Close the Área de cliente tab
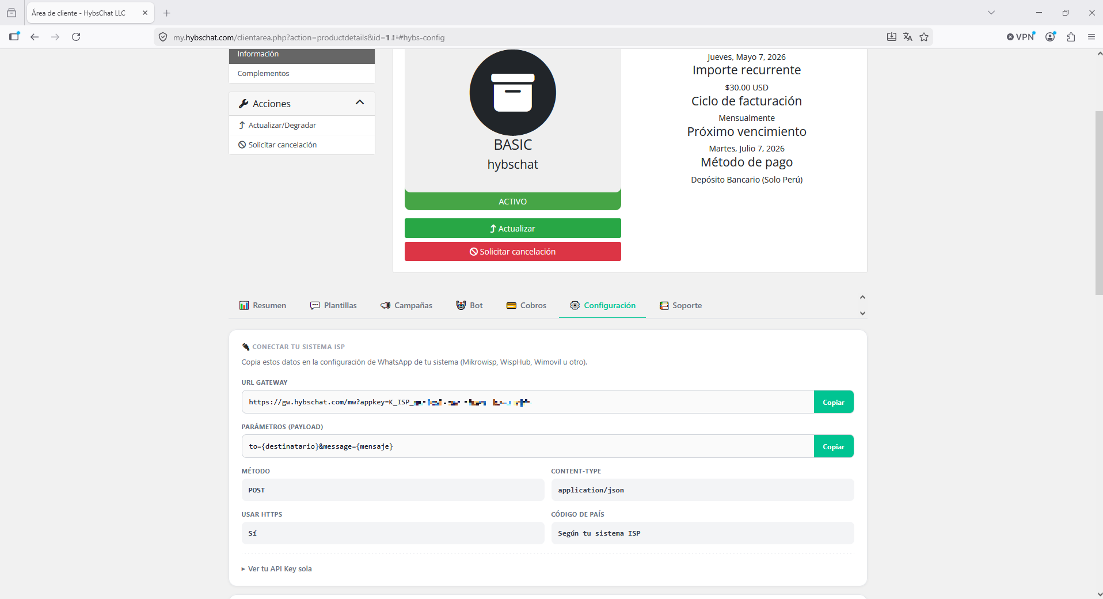Image resolution: width=1103 pixels, height=599 pixels. click(145, 13)
